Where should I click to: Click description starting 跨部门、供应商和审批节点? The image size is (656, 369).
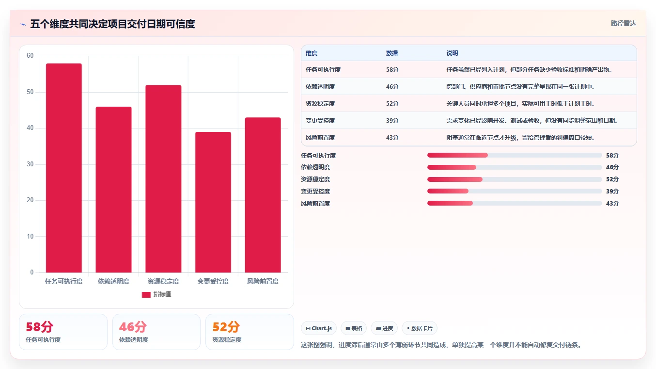(x=520, y=87)
